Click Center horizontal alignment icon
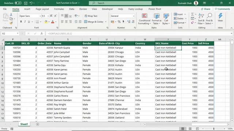This screenshot has height=131, width=234. [66, 22]
